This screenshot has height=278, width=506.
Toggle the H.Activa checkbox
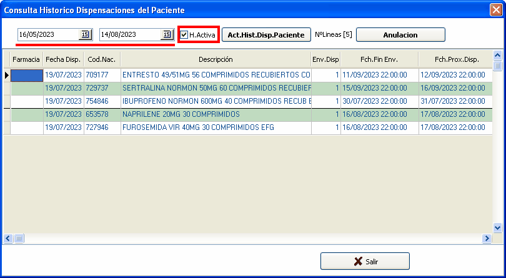point(184,35)
